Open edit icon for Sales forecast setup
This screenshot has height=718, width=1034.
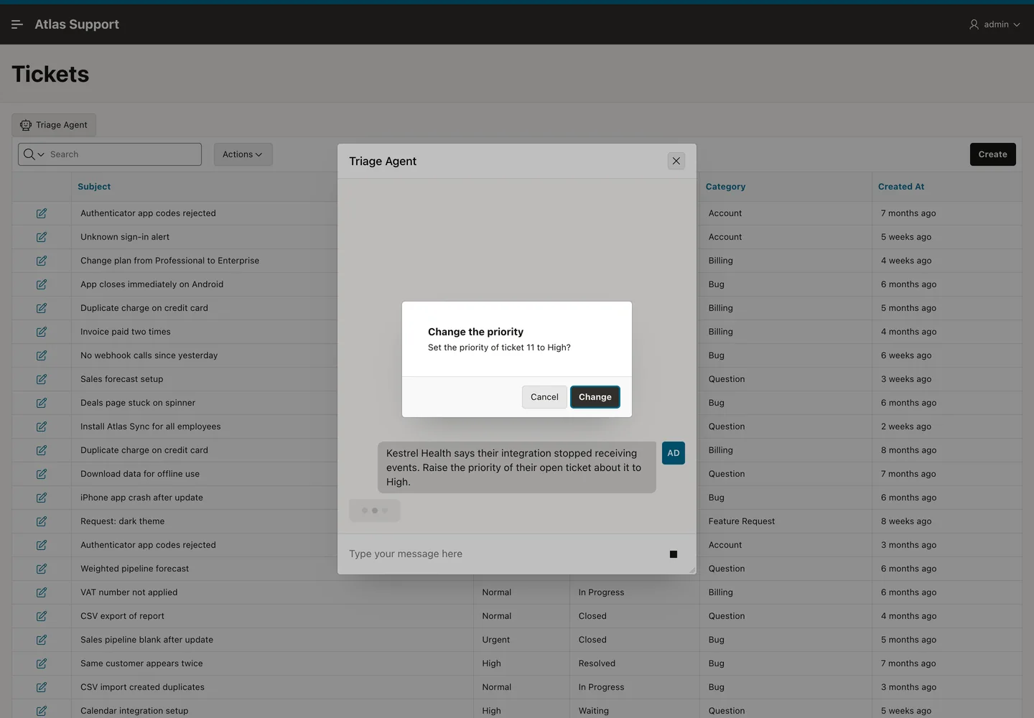pos(42,379)
